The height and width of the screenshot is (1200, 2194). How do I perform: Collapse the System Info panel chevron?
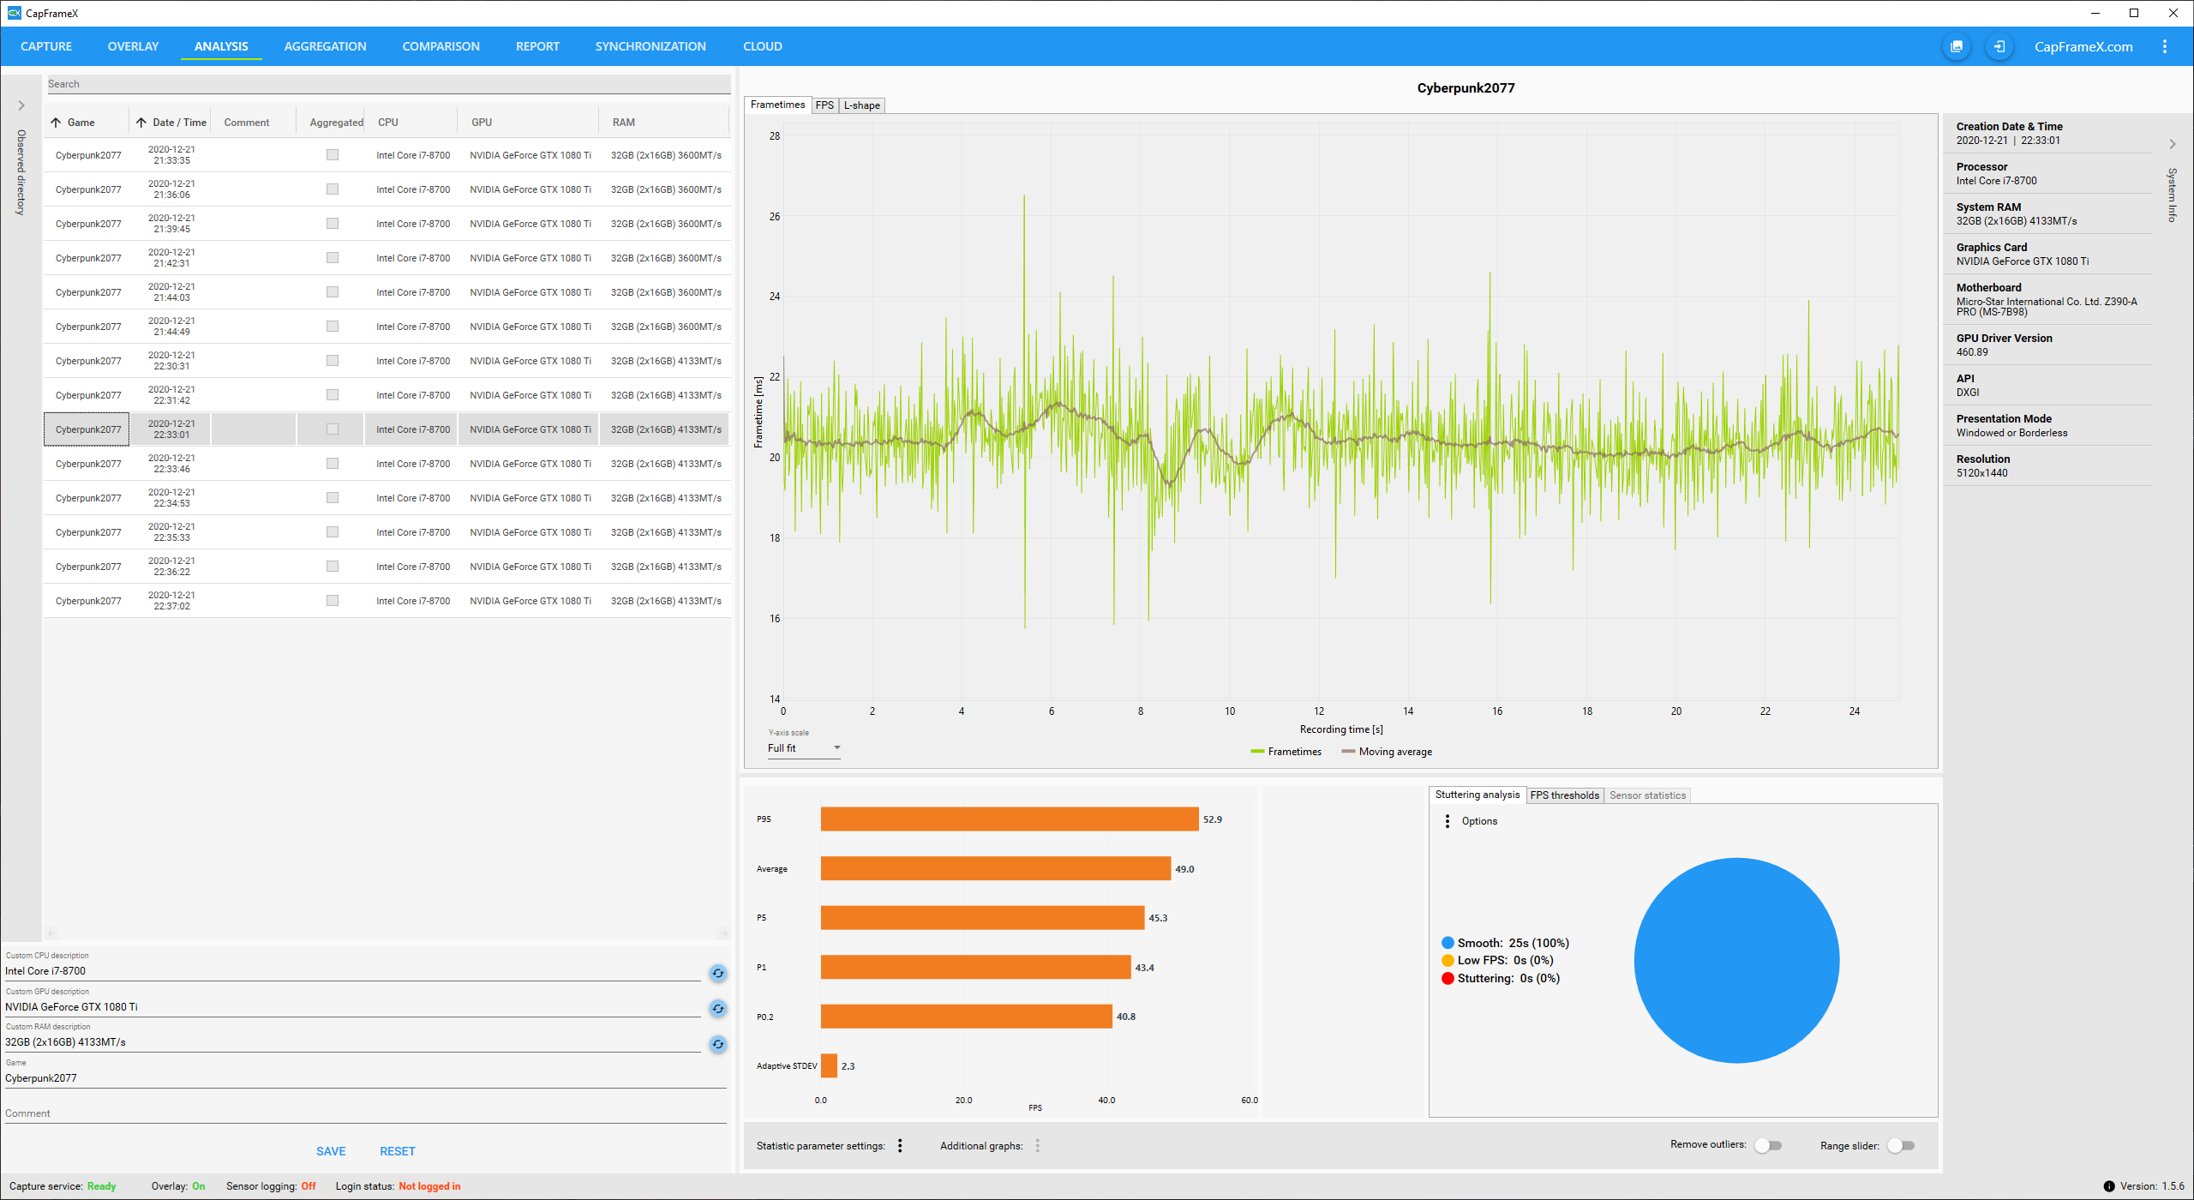(2173, 144)
